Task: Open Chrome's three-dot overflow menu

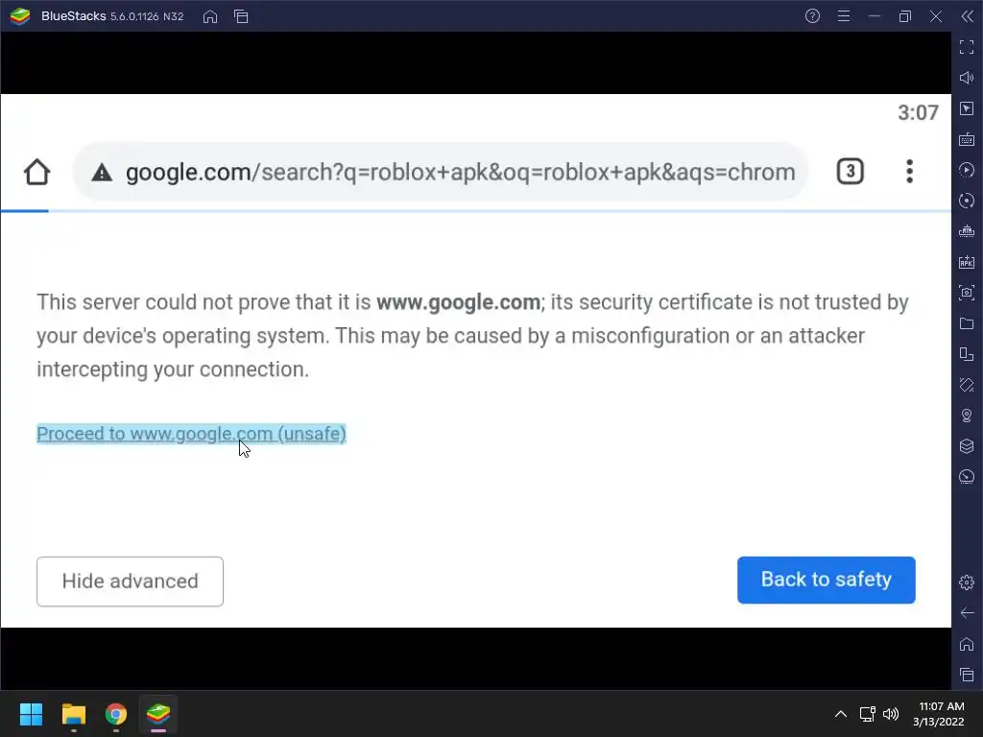Action: click(x=910, y=171)
